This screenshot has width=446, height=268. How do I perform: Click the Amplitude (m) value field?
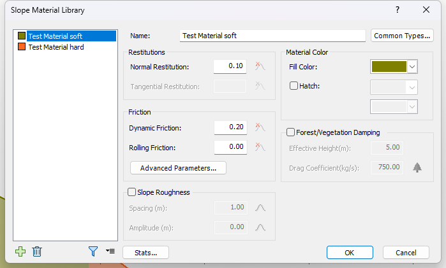pos(231,227)
